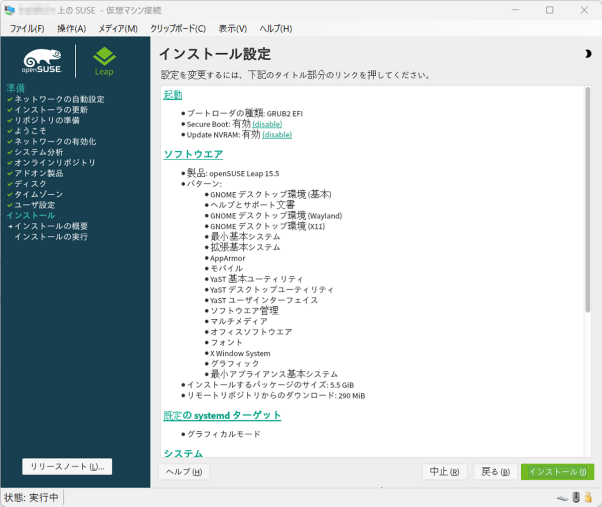Click the green インストール(I) button

(x=557, y=472)
